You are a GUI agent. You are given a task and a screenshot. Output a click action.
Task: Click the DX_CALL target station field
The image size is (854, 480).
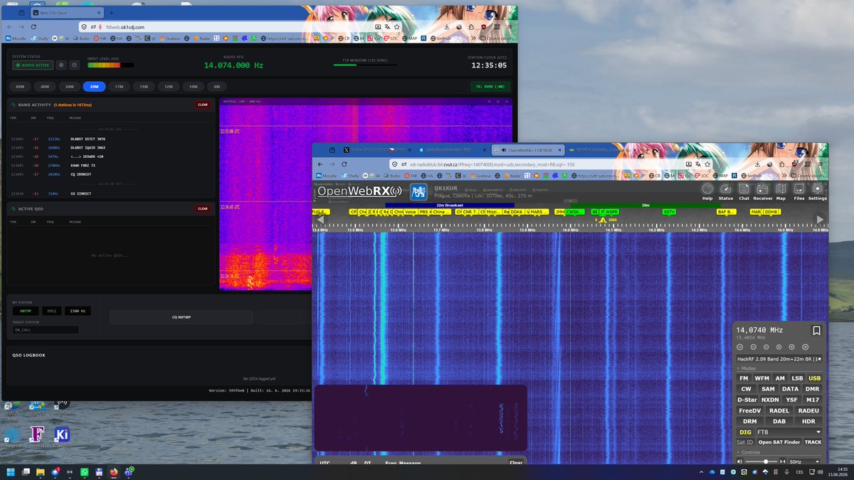point(46,330)
